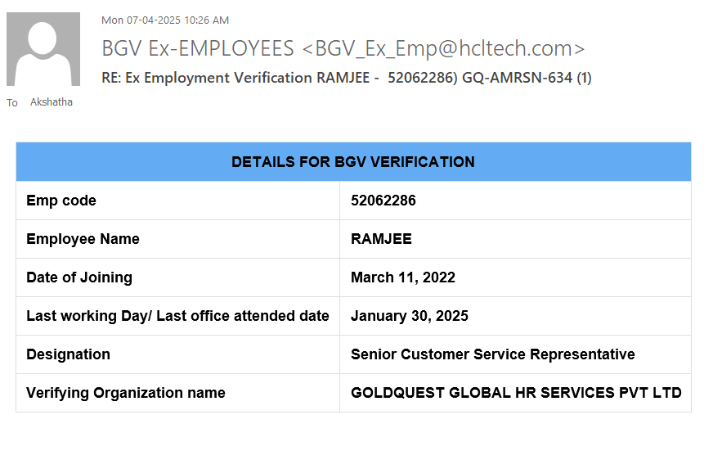Click the Verifying Organization name label
This screenshot has width=722, height=460.
(x=125, y=393)
